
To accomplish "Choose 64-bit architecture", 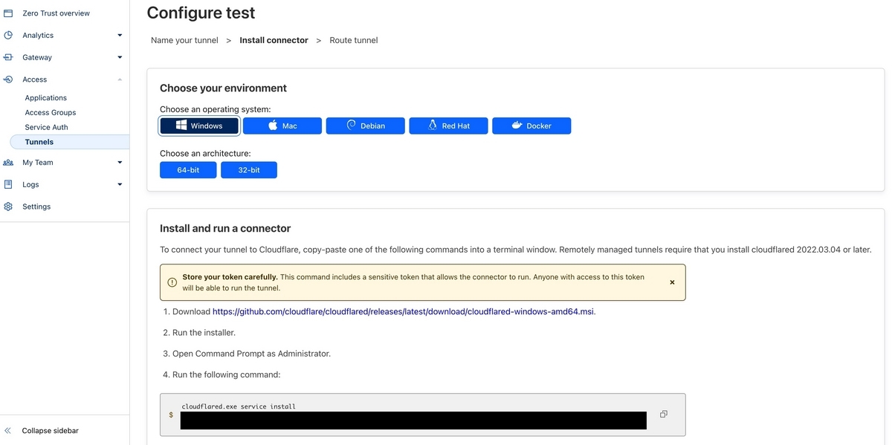I will pos(188,170).
